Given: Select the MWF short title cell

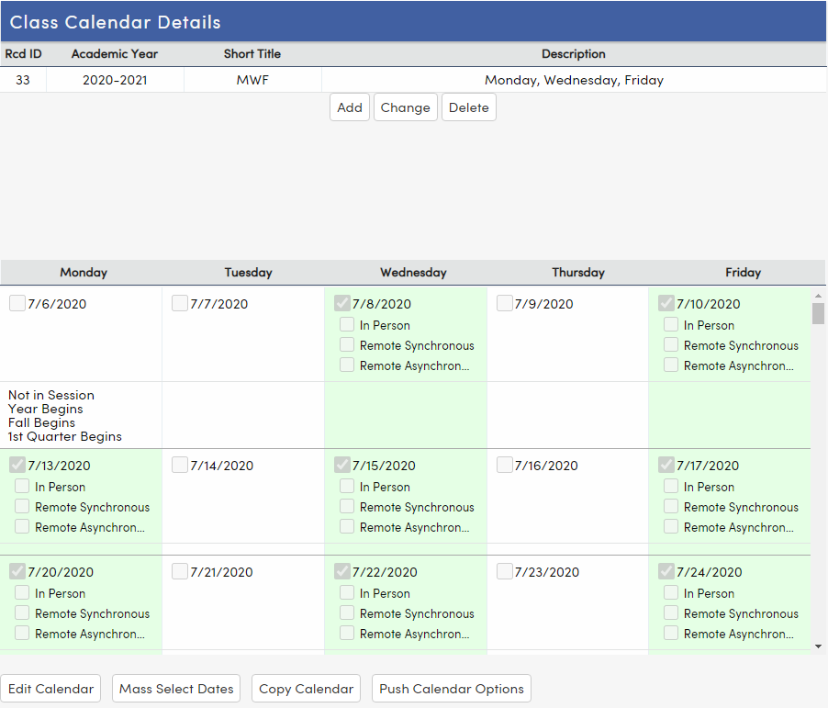Looking at the screenshot, I should coord(252,80).
